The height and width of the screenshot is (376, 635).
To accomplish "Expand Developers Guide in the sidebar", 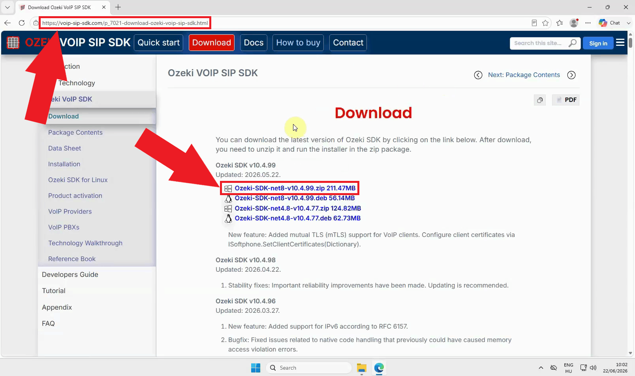I will [70, 274].
